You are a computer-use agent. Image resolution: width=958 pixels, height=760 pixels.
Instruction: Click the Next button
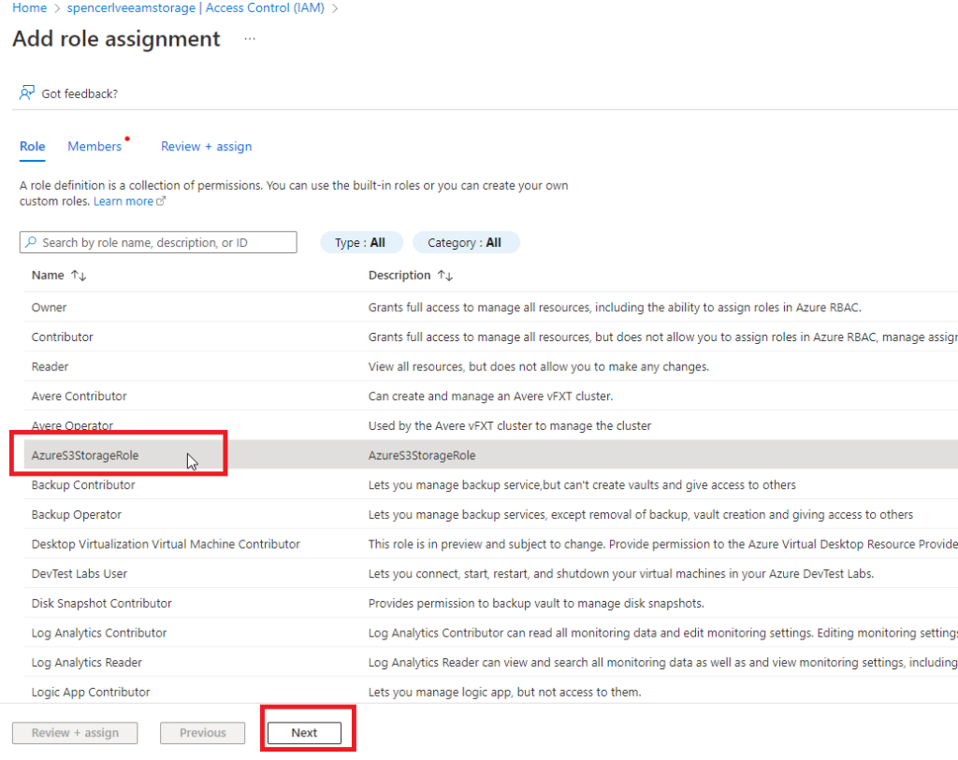[304, 733]
